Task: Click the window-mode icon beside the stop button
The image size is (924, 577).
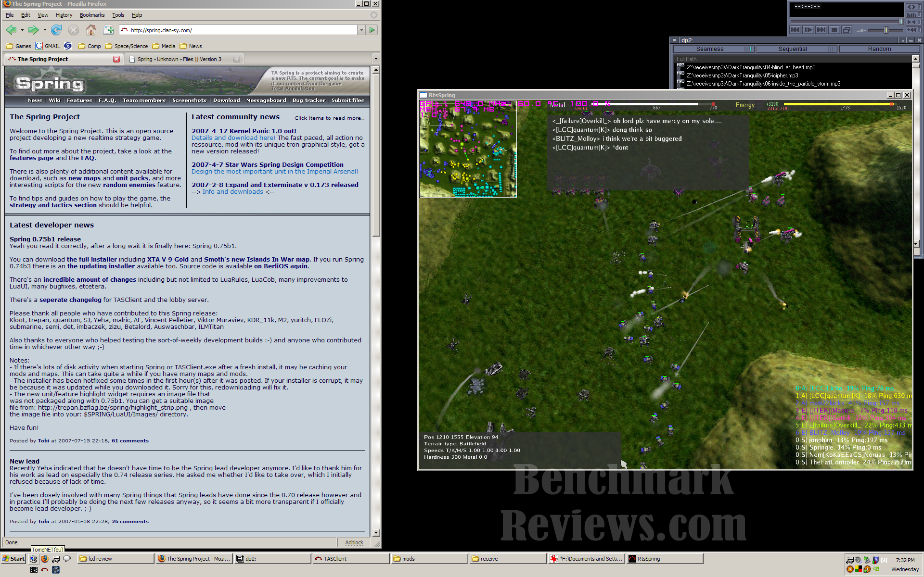Action: click(x=847, y=30)
